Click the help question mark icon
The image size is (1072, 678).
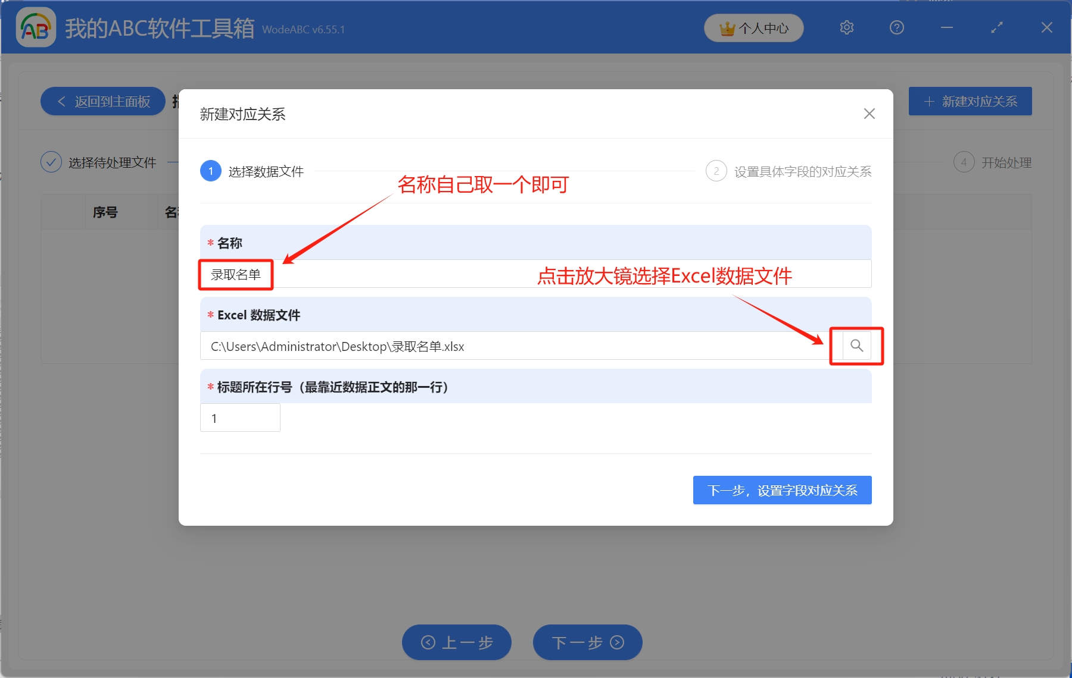click(x=896, y=27)
